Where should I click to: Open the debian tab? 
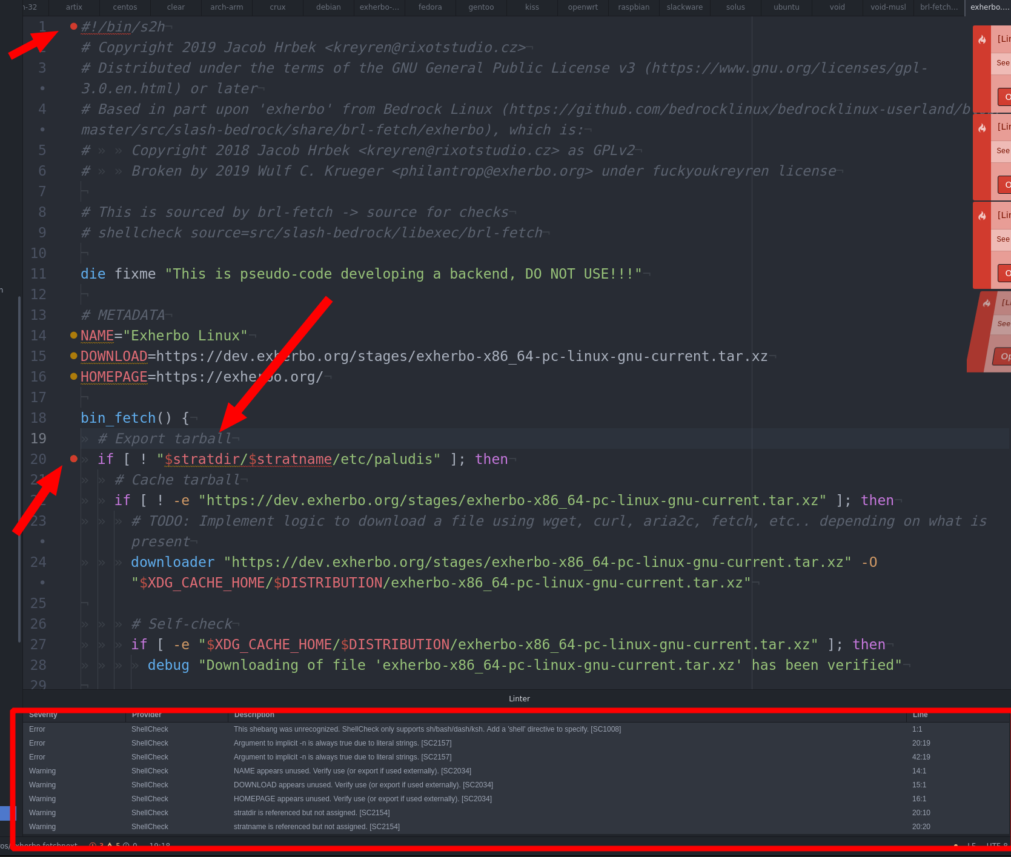(328, 7)
